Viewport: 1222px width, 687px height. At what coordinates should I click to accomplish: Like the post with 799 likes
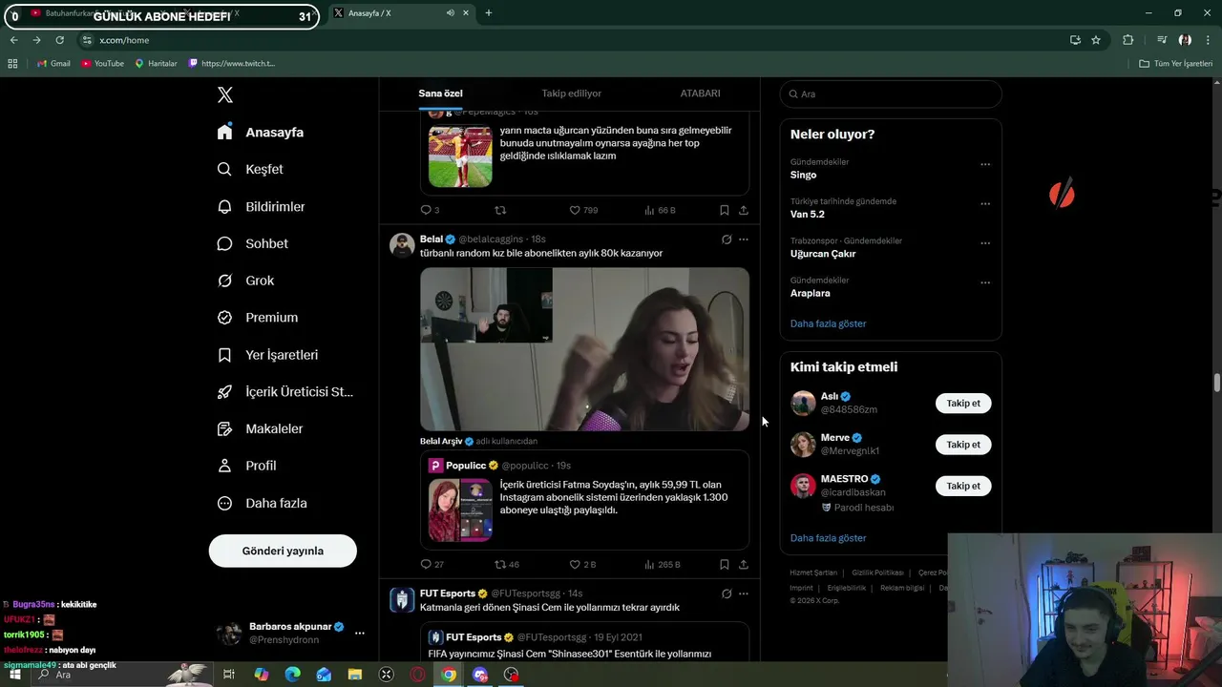point(583,210)
